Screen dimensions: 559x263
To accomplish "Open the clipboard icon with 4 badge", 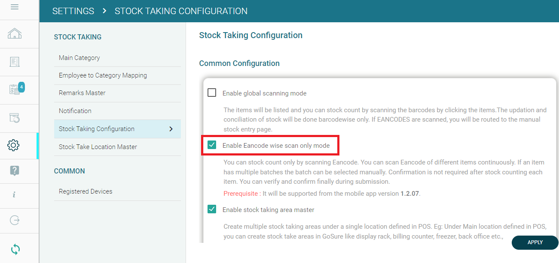I will coord(15,90).
